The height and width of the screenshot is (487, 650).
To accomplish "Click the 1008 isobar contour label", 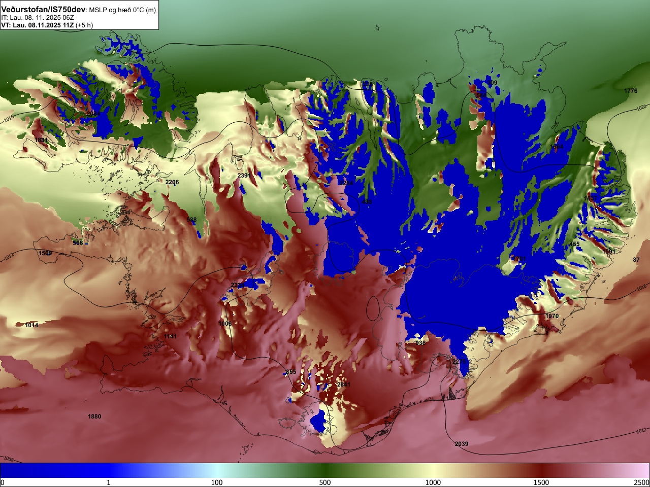I will pyautogui.click(x=8, y=459).
